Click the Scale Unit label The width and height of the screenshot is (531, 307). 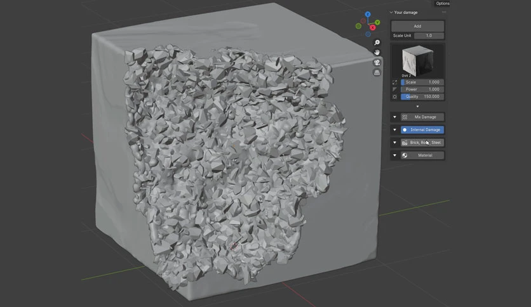(x=402, y=36)
